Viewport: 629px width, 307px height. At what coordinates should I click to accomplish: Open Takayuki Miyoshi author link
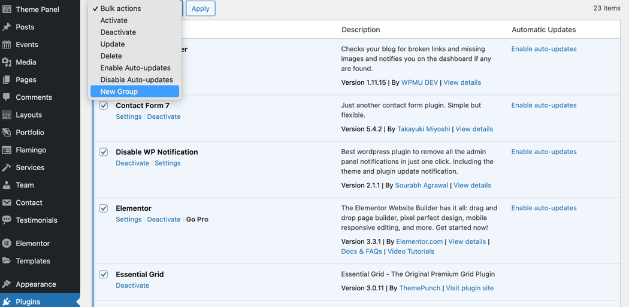pyautogui.click(x=424, y=129)
